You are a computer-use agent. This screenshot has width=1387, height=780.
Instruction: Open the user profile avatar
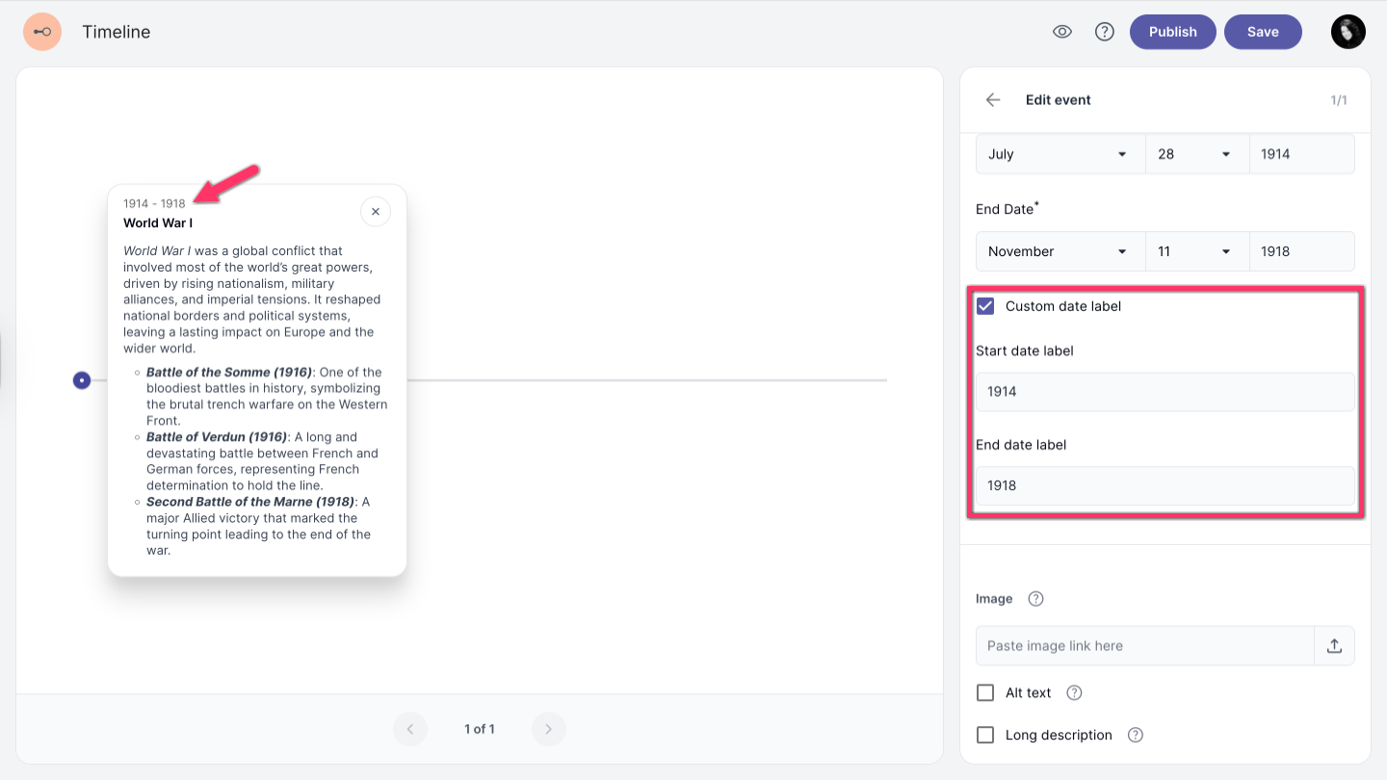1348,32
